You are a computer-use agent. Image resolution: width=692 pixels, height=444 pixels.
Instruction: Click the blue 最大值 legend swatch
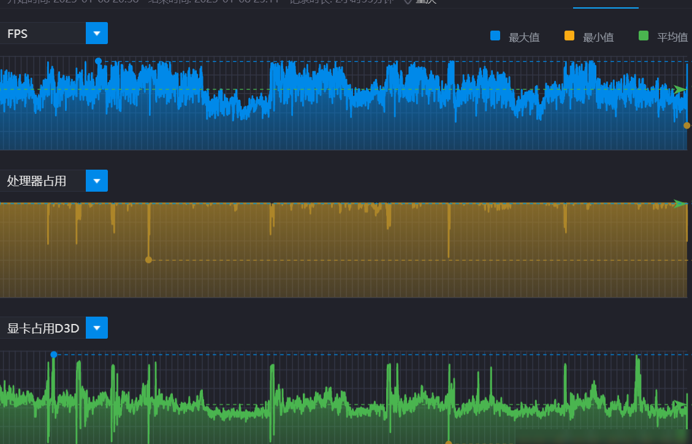click(x=495, y=36)
